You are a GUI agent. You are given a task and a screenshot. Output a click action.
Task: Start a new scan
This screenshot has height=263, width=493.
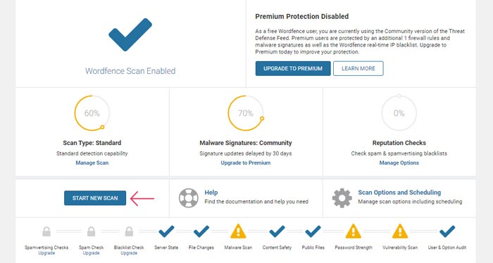tap(95, 198)
